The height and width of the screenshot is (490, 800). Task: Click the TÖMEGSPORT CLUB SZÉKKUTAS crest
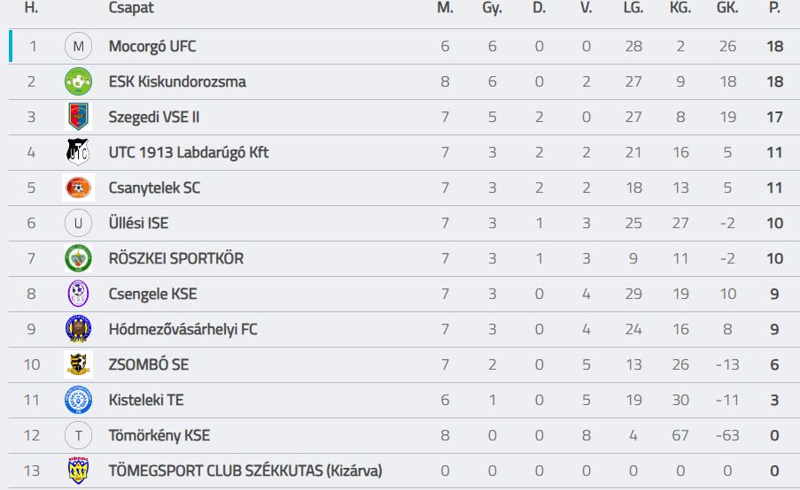pyautogui.click(x=78, y=471)
